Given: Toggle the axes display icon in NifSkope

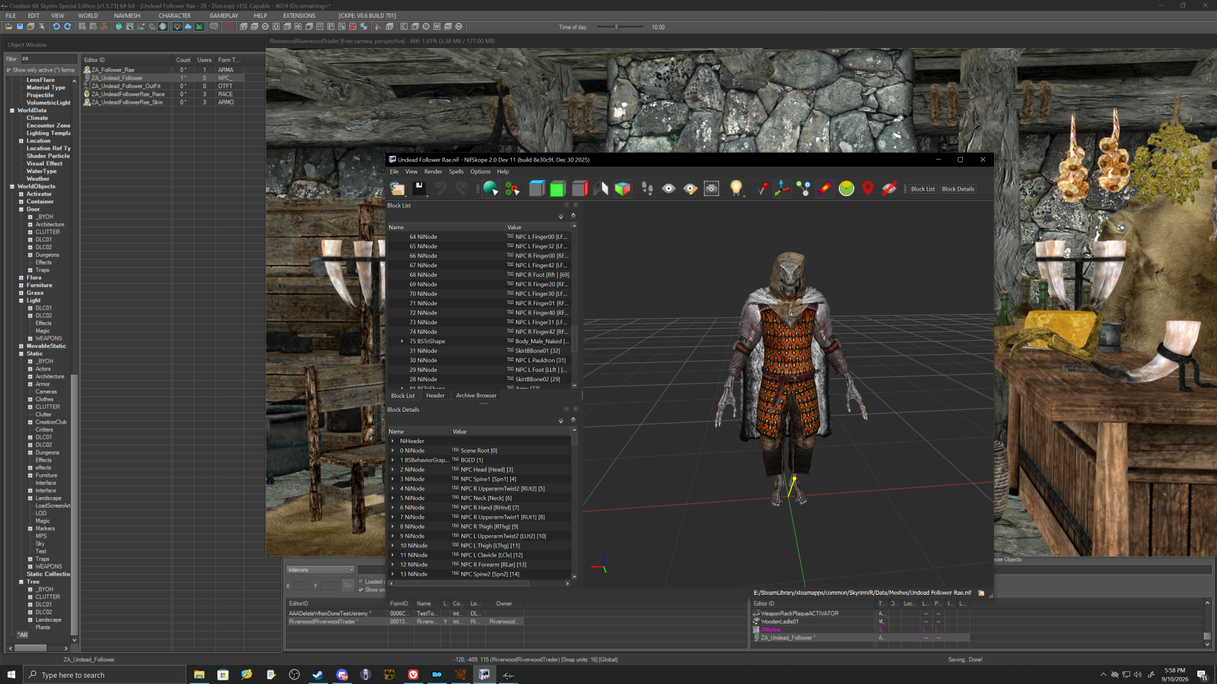Looking at the screenshot, I should point(782,189).
